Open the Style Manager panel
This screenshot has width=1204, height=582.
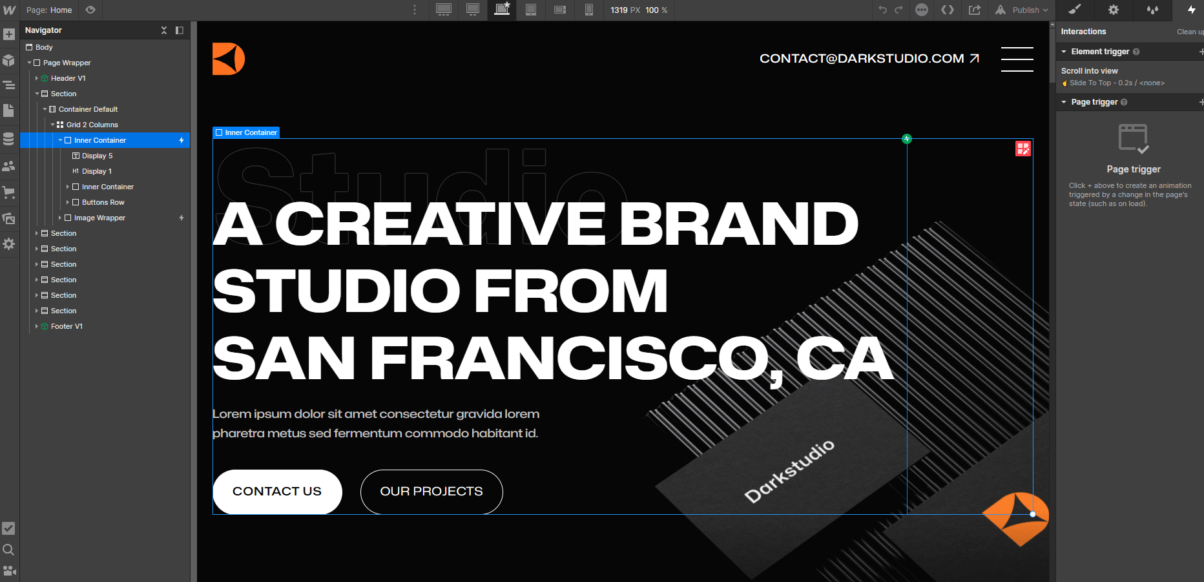pyautogui.click(x=1152, y=10)
